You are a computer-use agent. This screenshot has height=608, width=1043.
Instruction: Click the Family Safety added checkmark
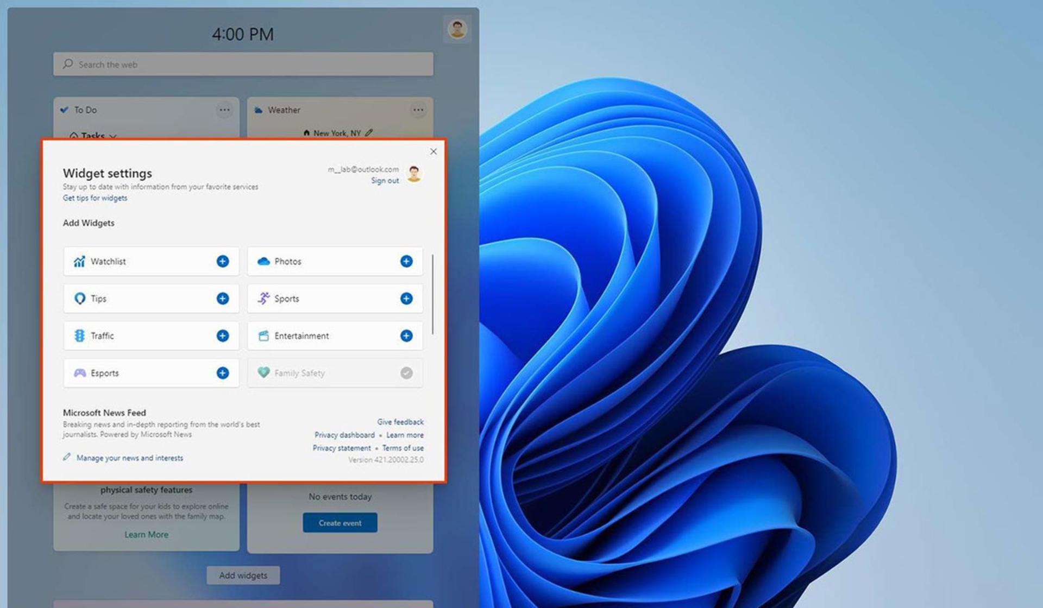406,373
